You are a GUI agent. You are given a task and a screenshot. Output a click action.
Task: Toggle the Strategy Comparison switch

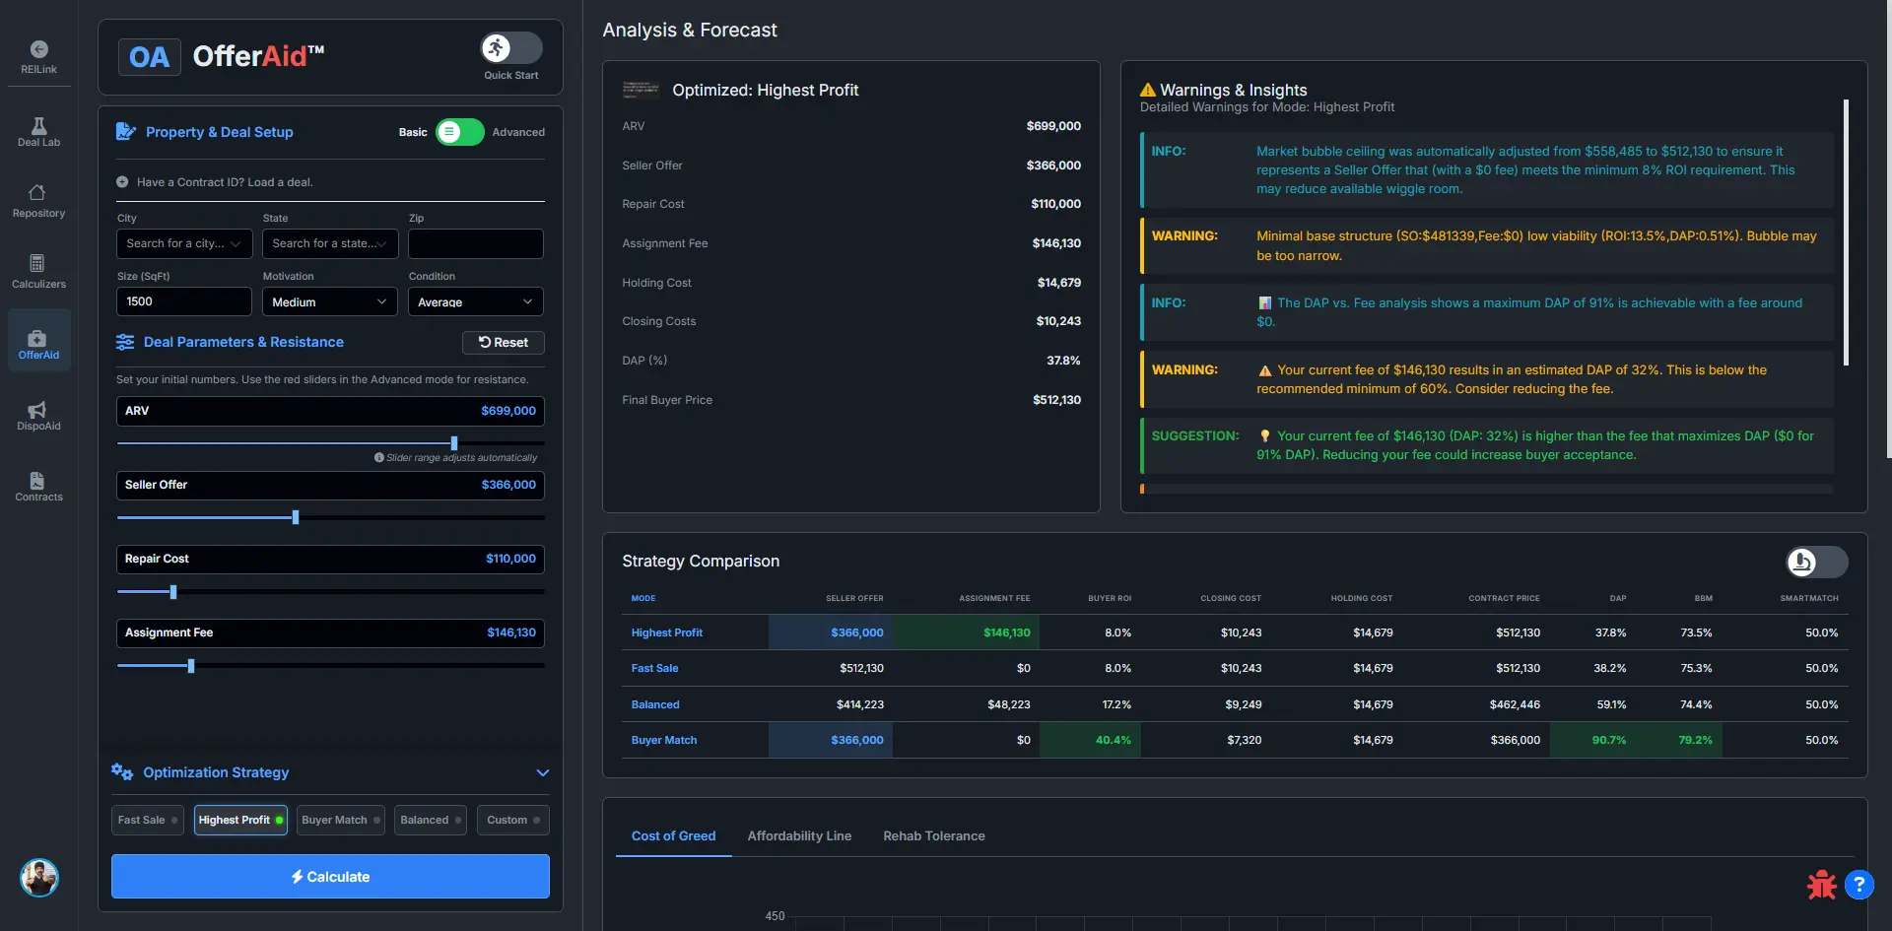click(x=1817, y=562)
